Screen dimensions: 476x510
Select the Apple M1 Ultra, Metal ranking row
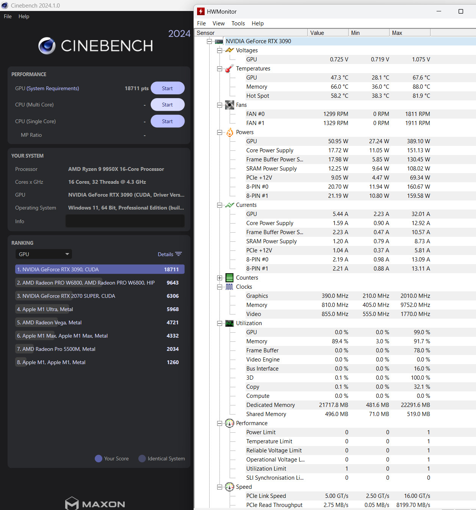tap(100, 309)
